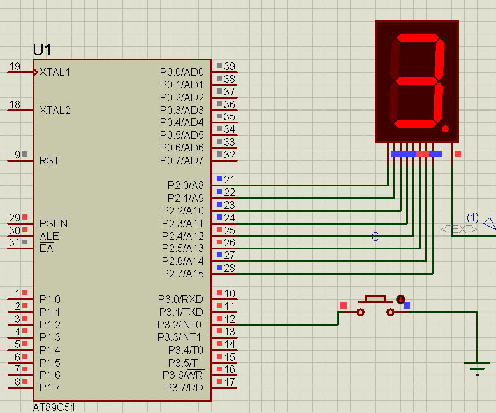Click the P2.2/A10 pin label
The width and height of the screenshot is (496, 413).
pos(183,211)
